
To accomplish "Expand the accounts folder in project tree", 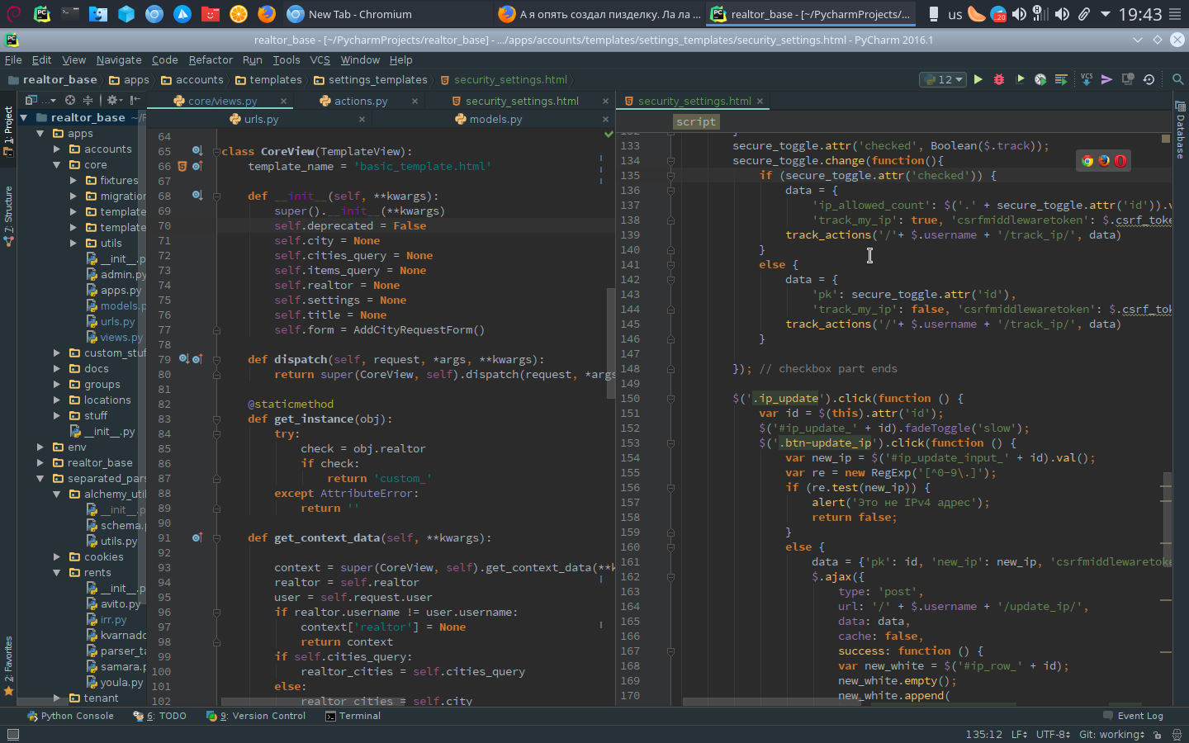I will tap(57, 149).
